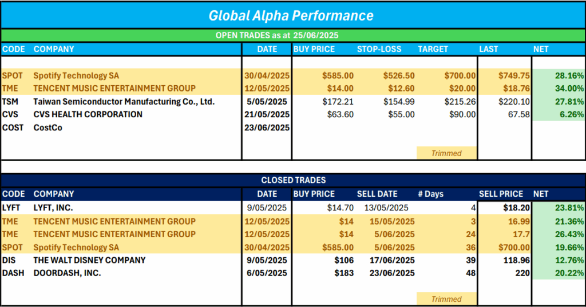Image resolution: width=586 pixels, height=307 pixels.
Task: Click the LYFT code cell
Action: point(11,208)
